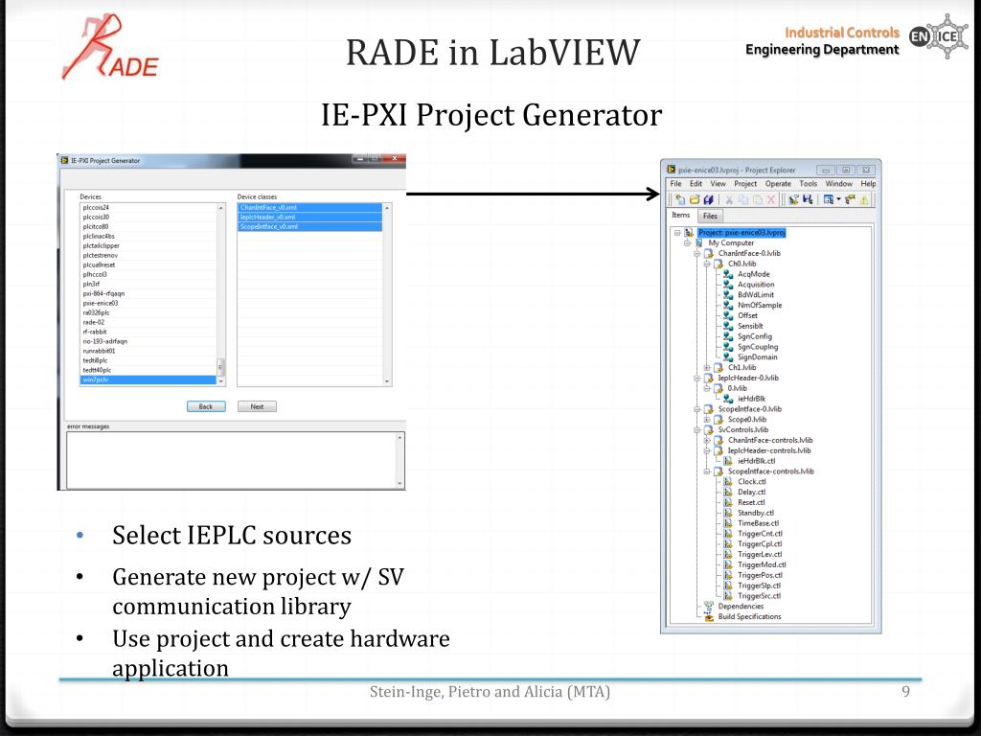Viewport: 981px width, 736px height.
Task: Open the filter view dropdown arrow
Action: (838, 199)
